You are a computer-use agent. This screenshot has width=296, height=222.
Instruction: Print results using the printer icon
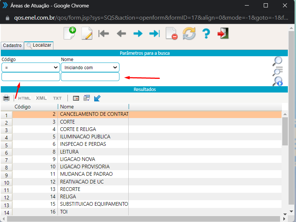pos(6,98)
